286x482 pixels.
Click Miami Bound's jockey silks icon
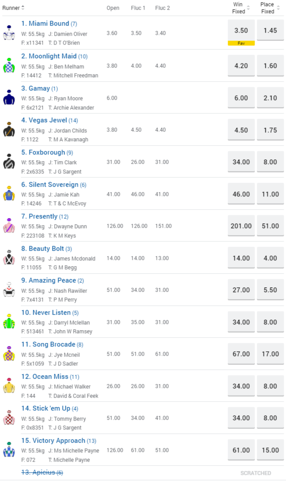pyautogui.click(x=9, y=33)
